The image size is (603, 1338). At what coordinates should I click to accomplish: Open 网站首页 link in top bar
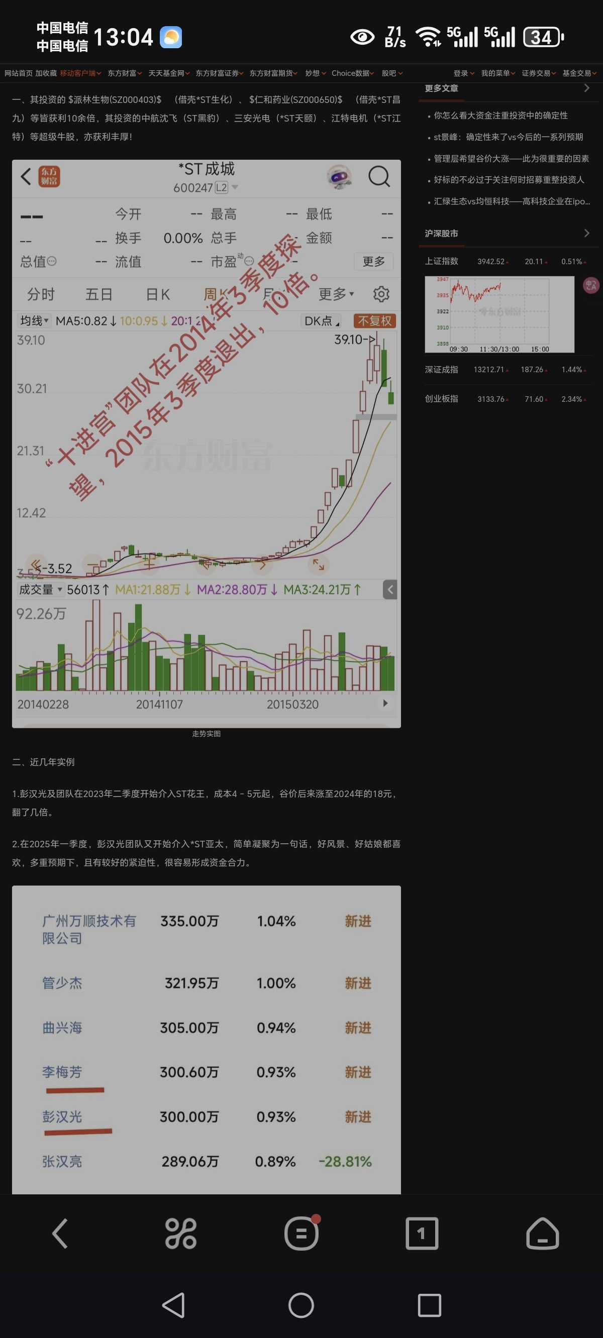[18, 73]
